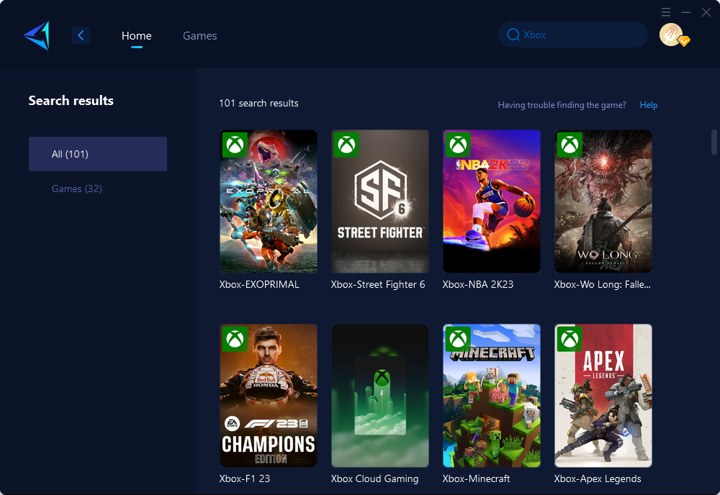Click the Xbox-F1 23 title
The width and height of the screenshot is (720, 495).
245,478
